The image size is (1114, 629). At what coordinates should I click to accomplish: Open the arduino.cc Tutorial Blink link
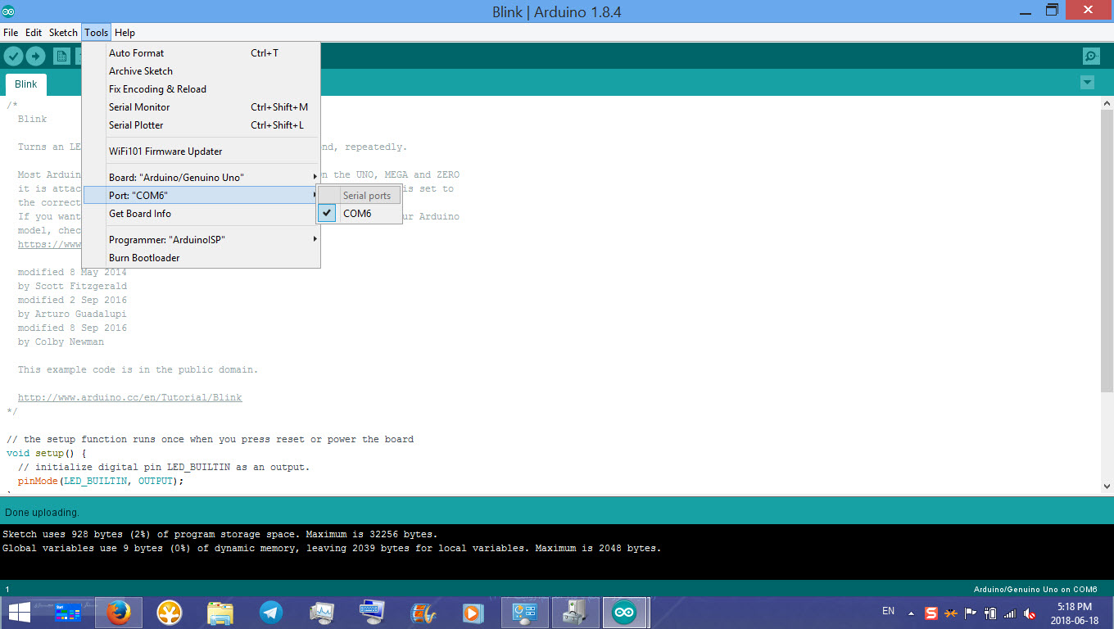(x=129, y=398)
